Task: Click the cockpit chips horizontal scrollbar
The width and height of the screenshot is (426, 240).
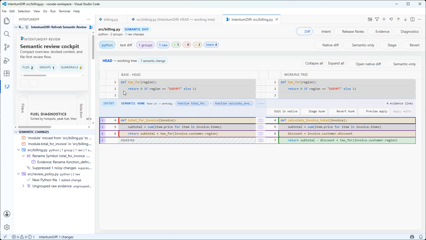Action: tap(35, 75)
